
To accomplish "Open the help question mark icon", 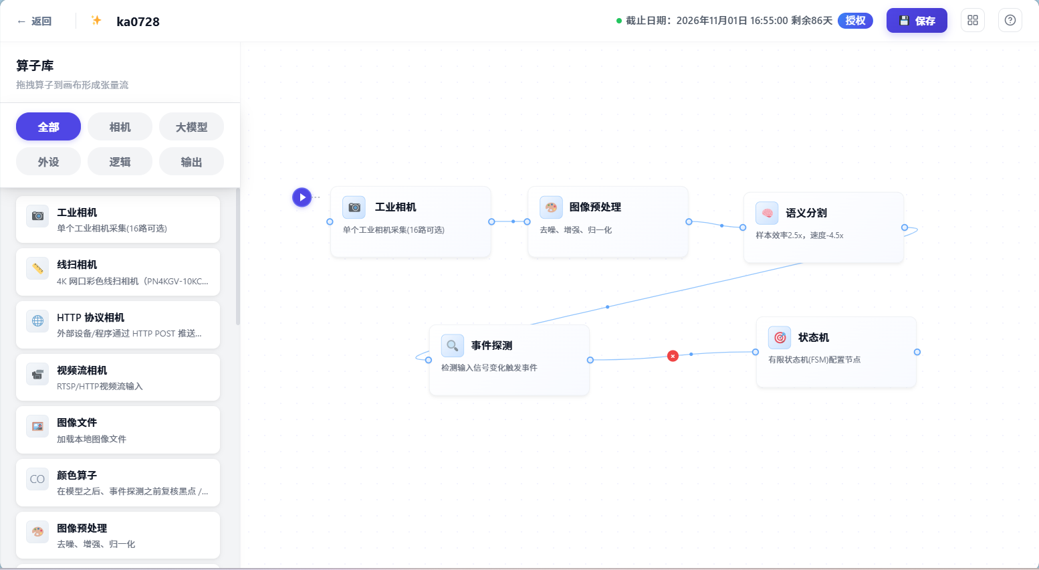I will 1010,20.
